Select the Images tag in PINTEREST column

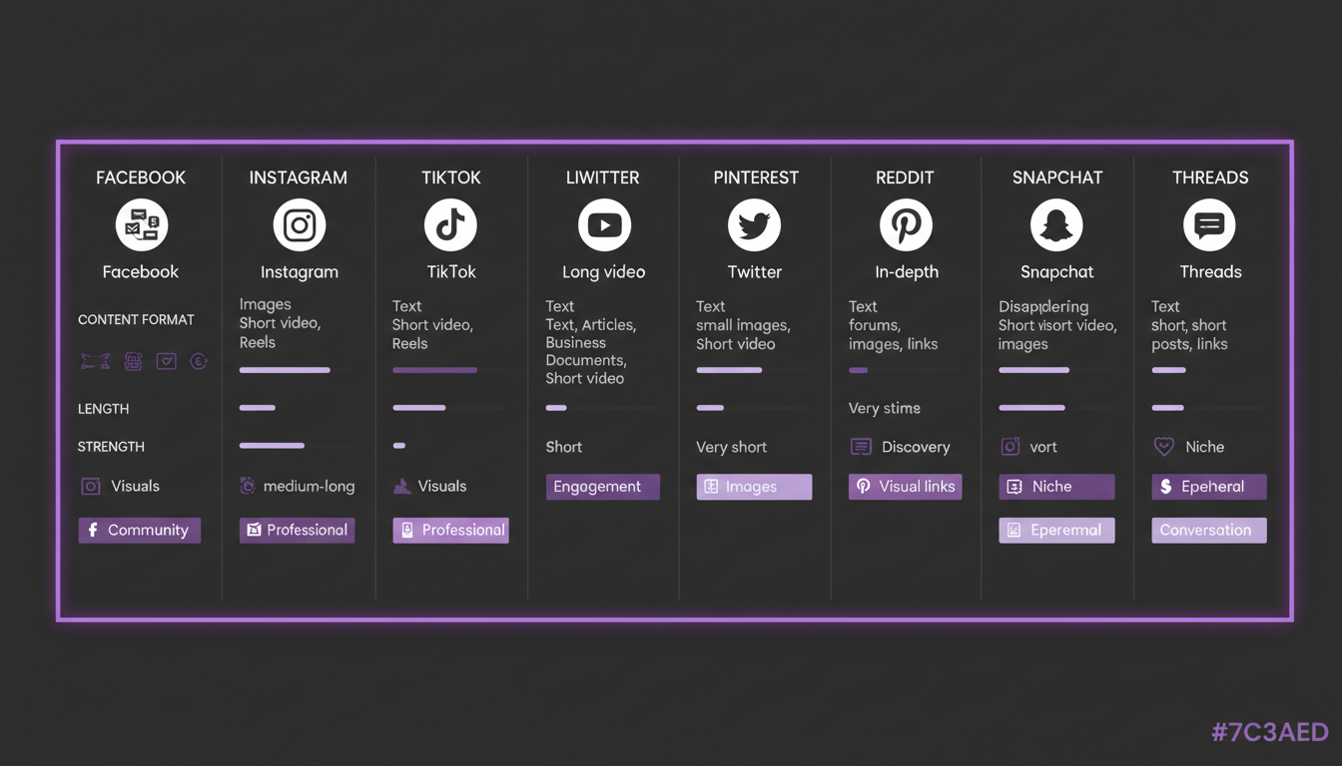point(754,487)
